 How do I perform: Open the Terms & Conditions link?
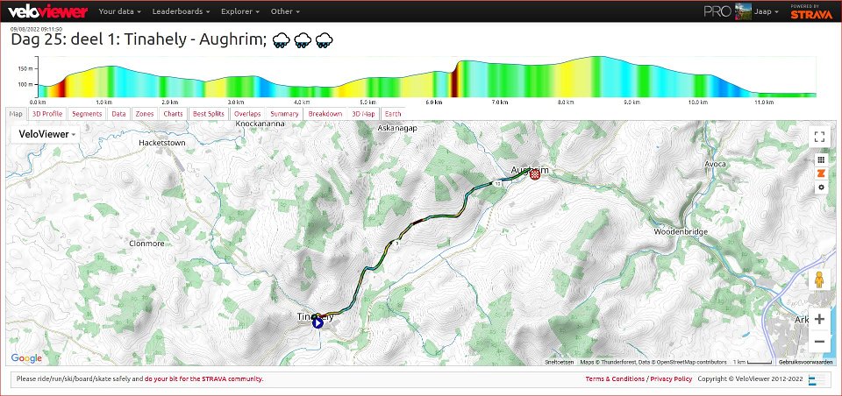[x=614, y=379]
